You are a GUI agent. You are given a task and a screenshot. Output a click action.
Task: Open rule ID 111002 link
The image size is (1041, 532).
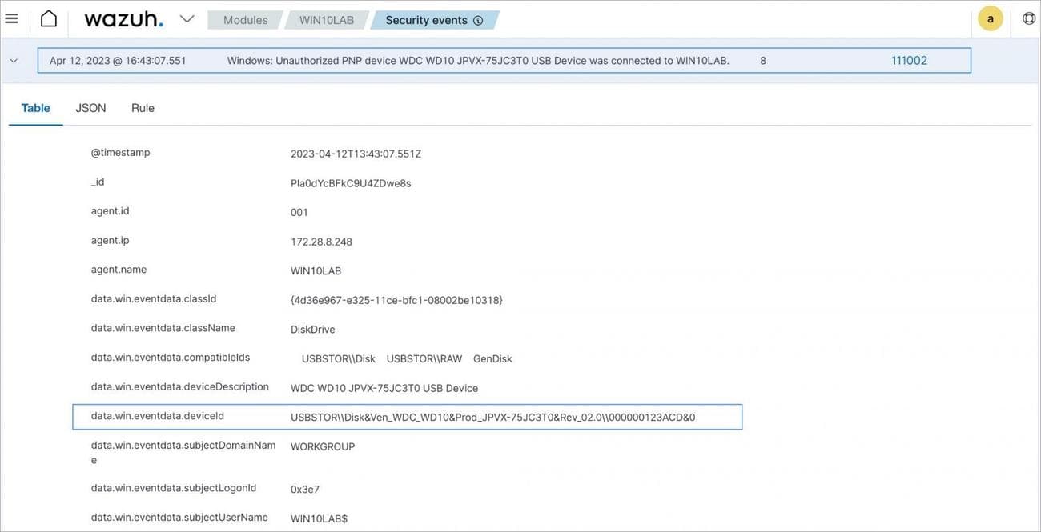click(909, 60)
